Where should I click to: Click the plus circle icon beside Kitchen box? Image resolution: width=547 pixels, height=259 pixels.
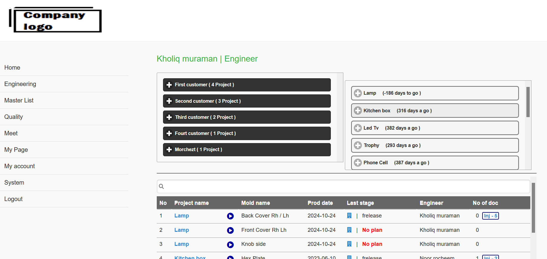[358, 111]
